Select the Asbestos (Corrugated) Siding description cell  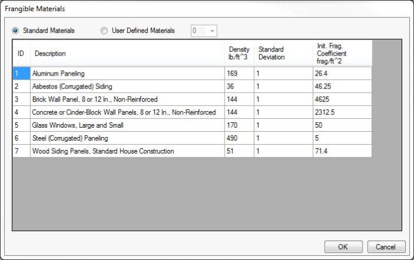click(x=127, y=86)
